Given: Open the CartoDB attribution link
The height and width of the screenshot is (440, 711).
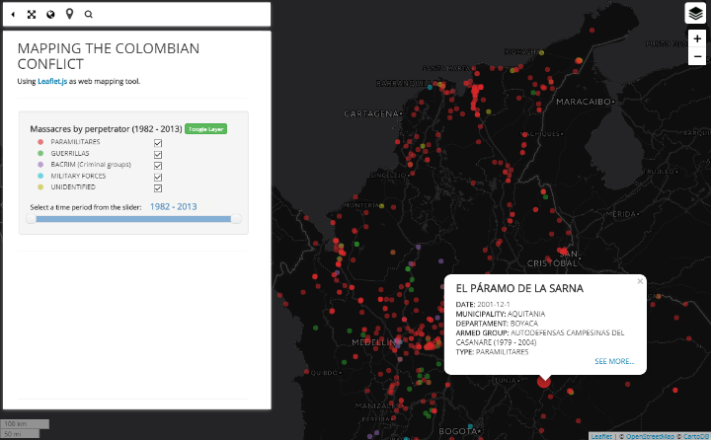Looking at the screenshot, I should [696, 436].
